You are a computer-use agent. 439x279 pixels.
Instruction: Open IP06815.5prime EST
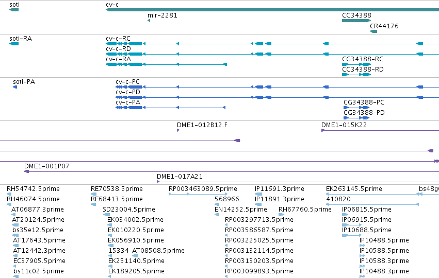tap(345, 215)
